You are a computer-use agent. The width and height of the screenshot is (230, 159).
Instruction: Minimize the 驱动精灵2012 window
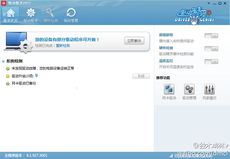point(215,3)
